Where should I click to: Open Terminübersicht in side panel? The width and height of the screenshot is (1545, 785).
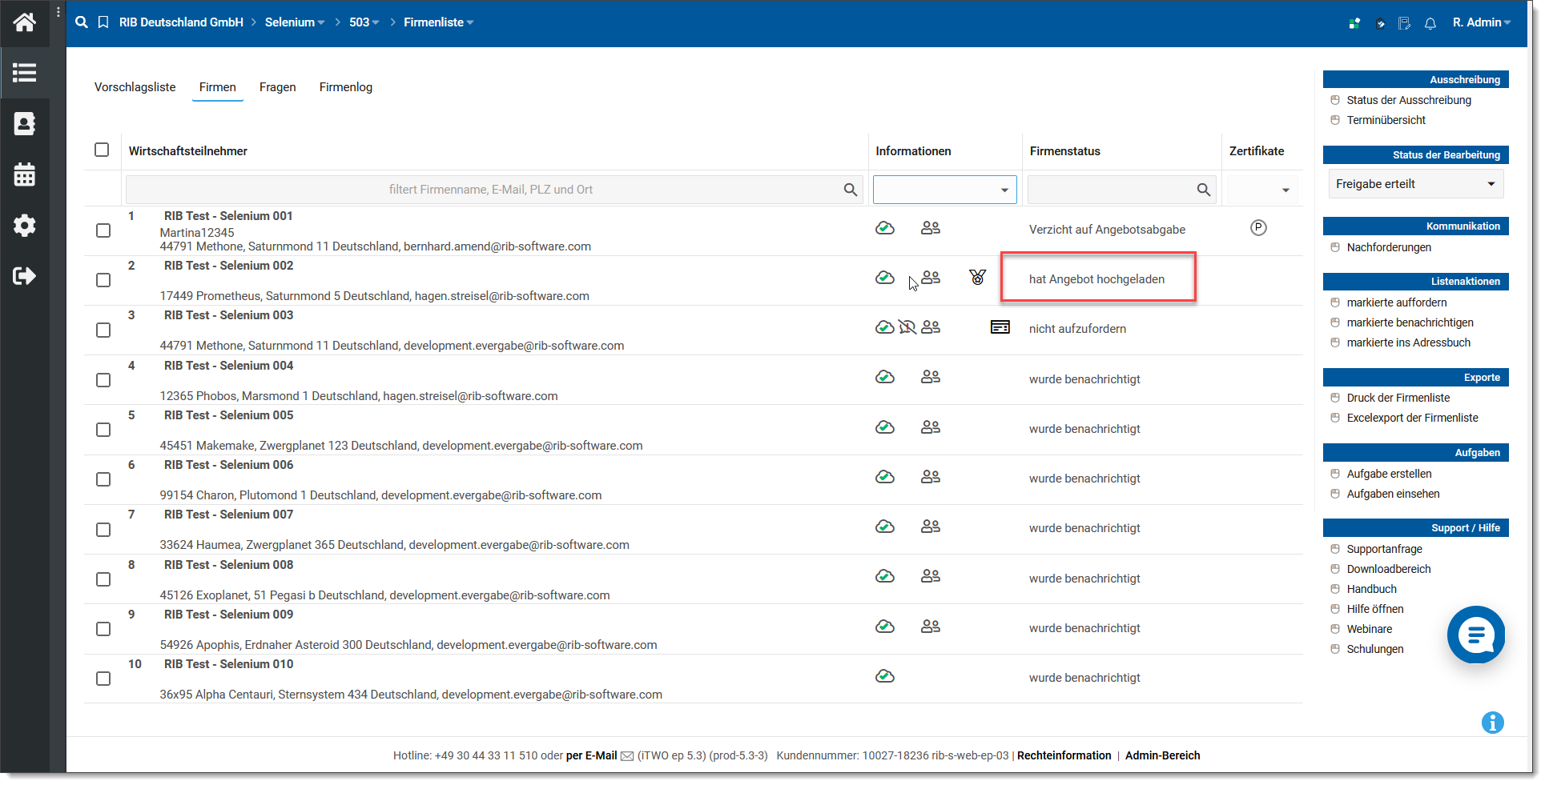coord(1386,120)
